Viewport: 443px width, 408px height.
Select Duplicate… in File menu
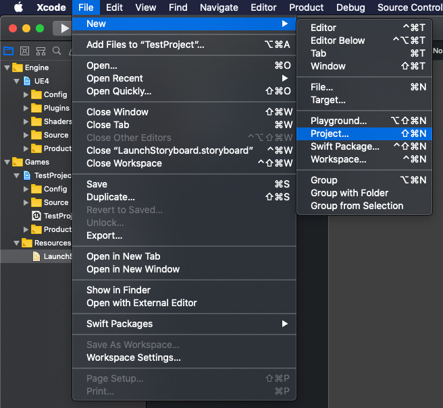(x=184, y=197)
